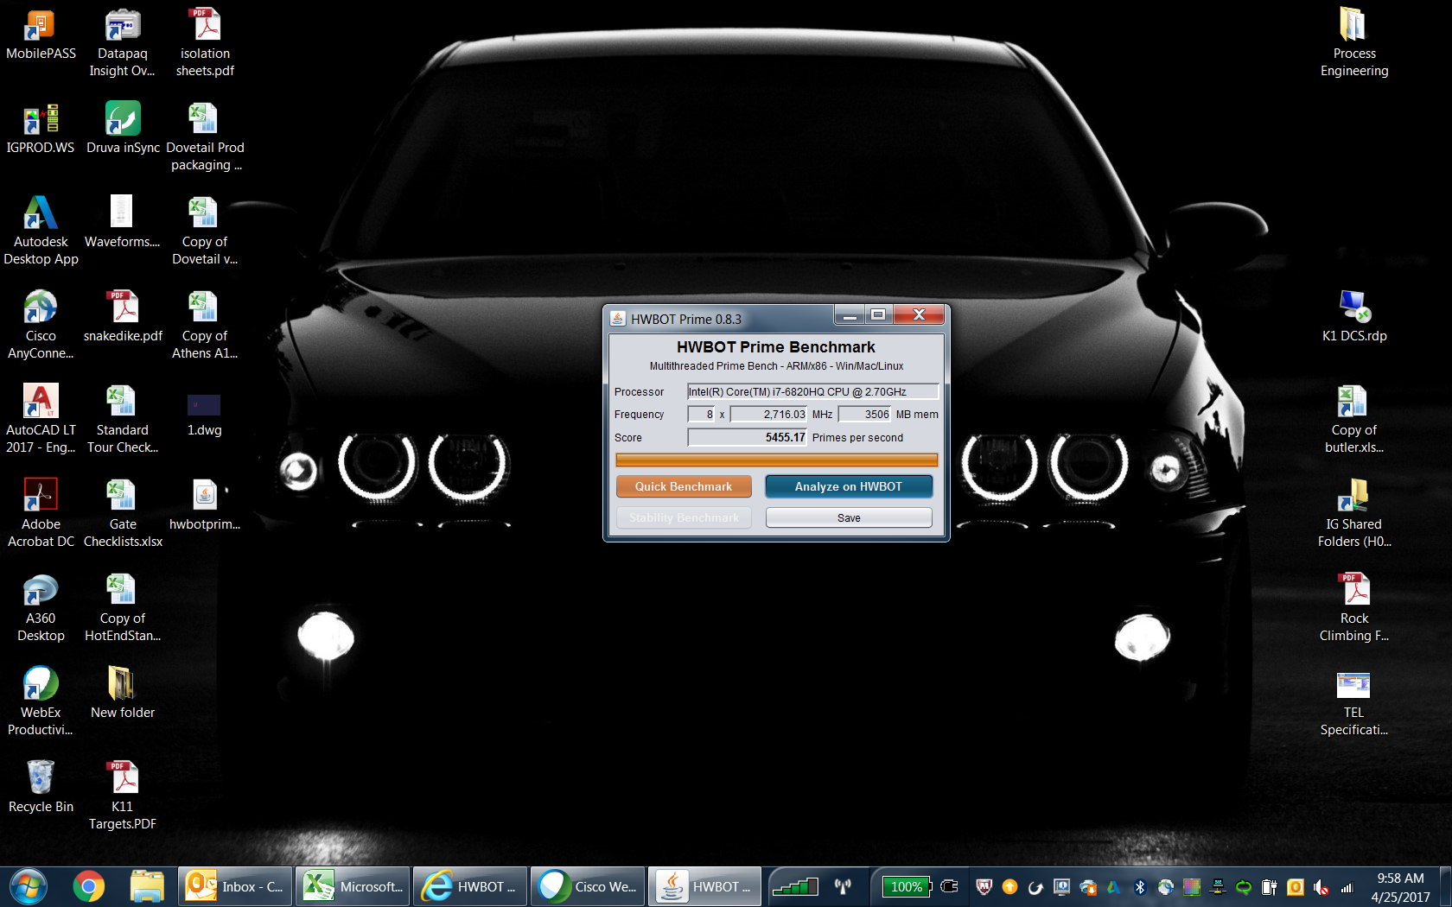Screen dimensions: 1452x907
Task: Click Analyze on HWBOT button
Action: tap(849, 486)
